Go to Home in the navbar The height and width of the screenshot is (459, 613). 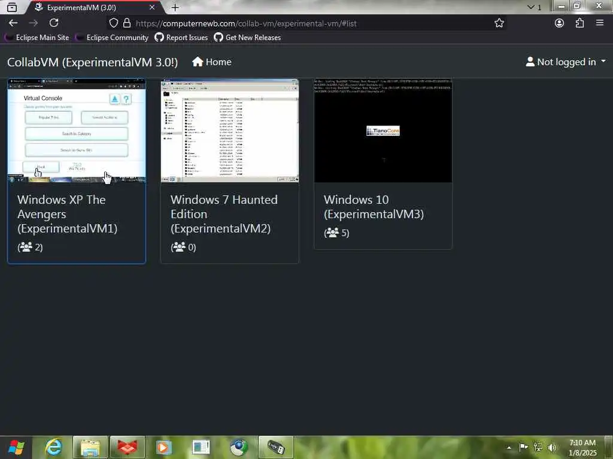click(212, 62)
